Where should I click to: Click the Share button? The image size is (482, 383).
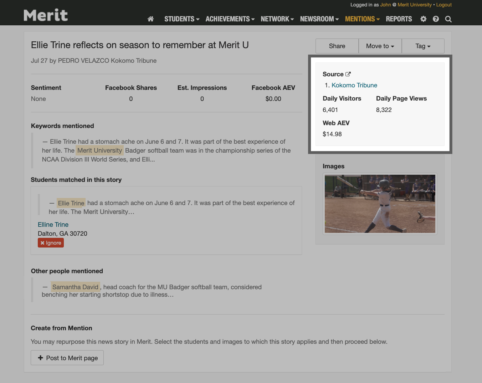tap(337, 46)
